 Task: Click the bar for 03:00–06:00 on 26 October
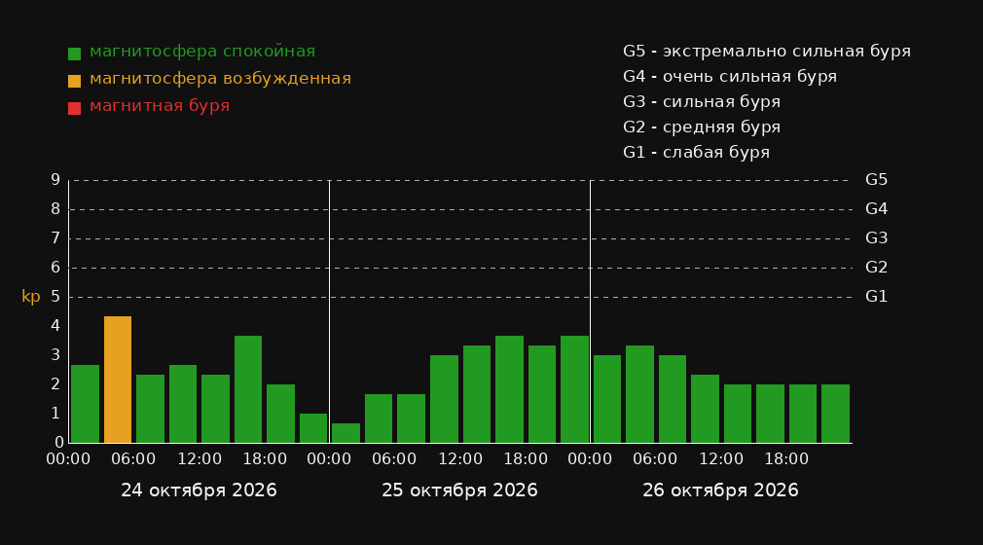coord(639,394)
